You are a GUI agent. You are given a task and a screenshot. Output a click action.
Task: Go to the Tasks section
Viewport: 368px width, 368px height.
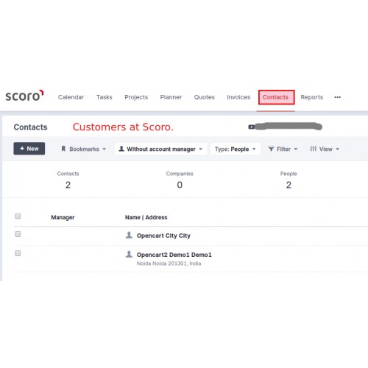(x=105, y=97)
